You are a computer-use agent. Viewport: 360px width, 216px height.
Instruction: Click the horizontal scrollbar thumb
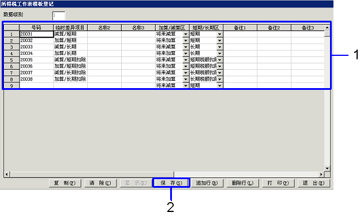click(92, 175)
